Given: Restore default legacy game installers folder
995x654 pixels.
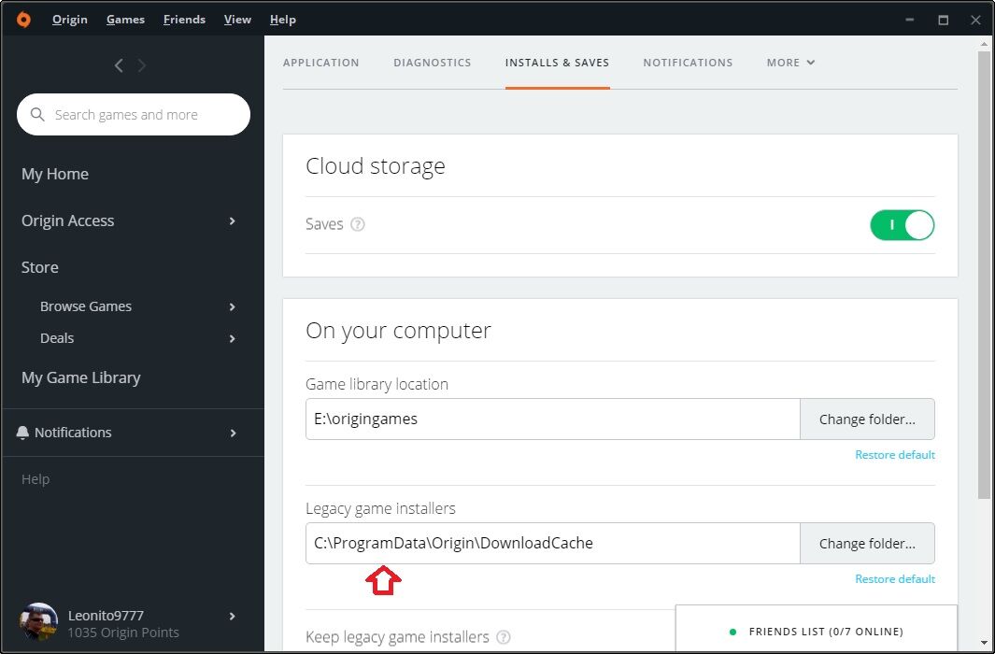Looking at the screenshot, I should [x=894, y=579].
